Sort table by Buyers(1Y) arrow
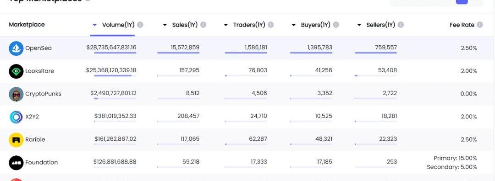The width and height of the screenshot is (495, 181). coord(294,25)
